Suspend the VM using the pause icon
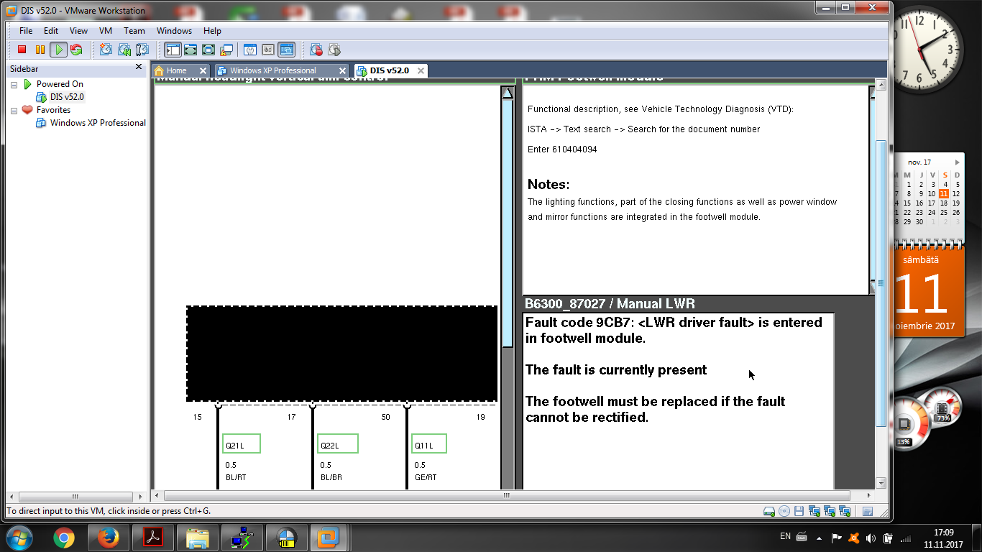The image size is (982, 552). [40, 50]
